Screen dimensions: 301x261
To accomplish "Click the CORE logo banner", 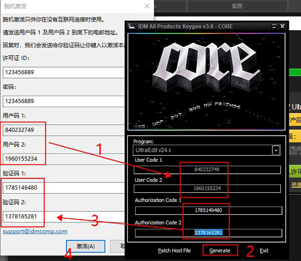I will [x=207, y=82].
